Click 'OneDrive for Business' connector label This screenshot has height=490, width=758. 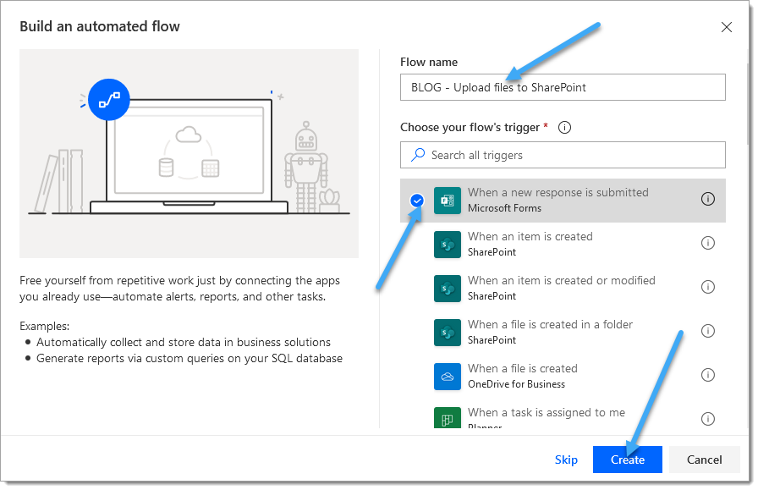point(516,384)
